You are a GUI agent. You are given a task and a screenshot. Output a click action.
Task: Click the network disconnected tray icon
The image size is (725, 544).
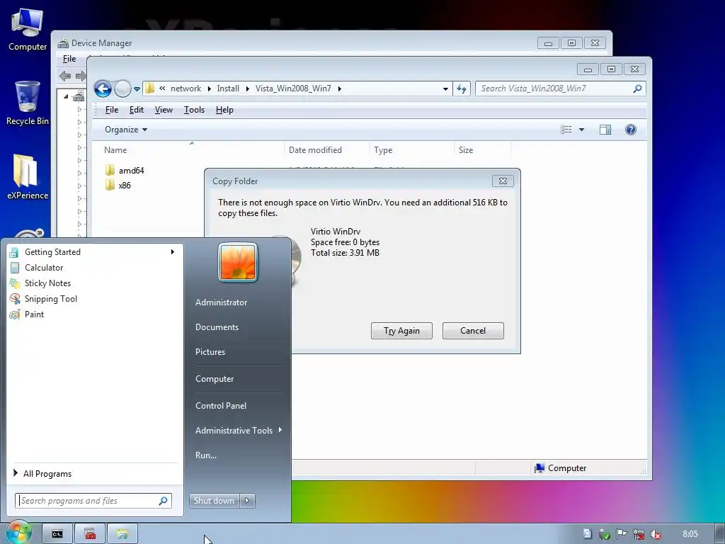pos(638,534)
